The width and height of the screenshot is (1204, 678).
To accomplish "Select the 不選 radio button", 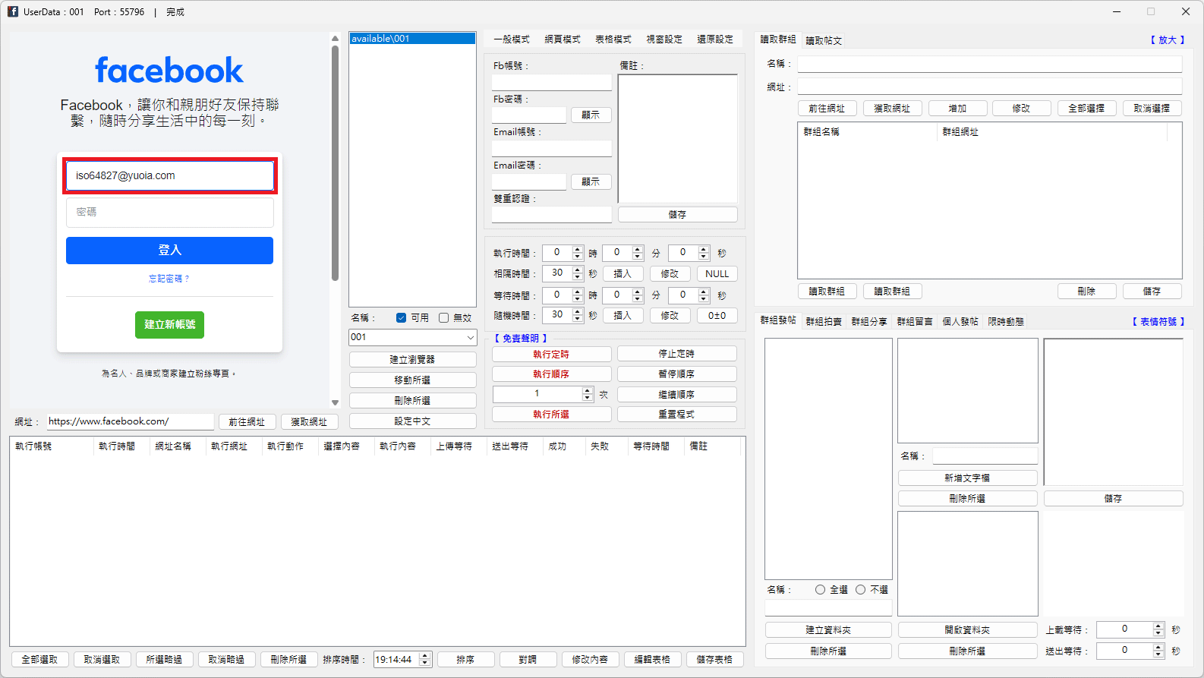I will [860, 590].
